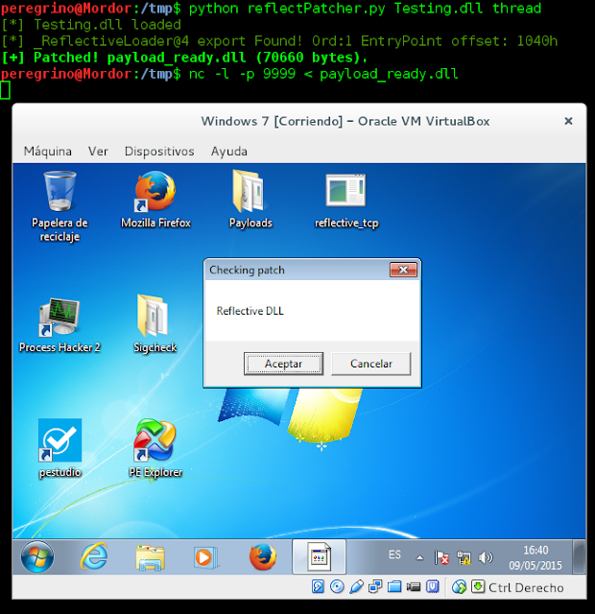Launch the PE Explorer desktop shortcut
595x614 pixels.
155,448
